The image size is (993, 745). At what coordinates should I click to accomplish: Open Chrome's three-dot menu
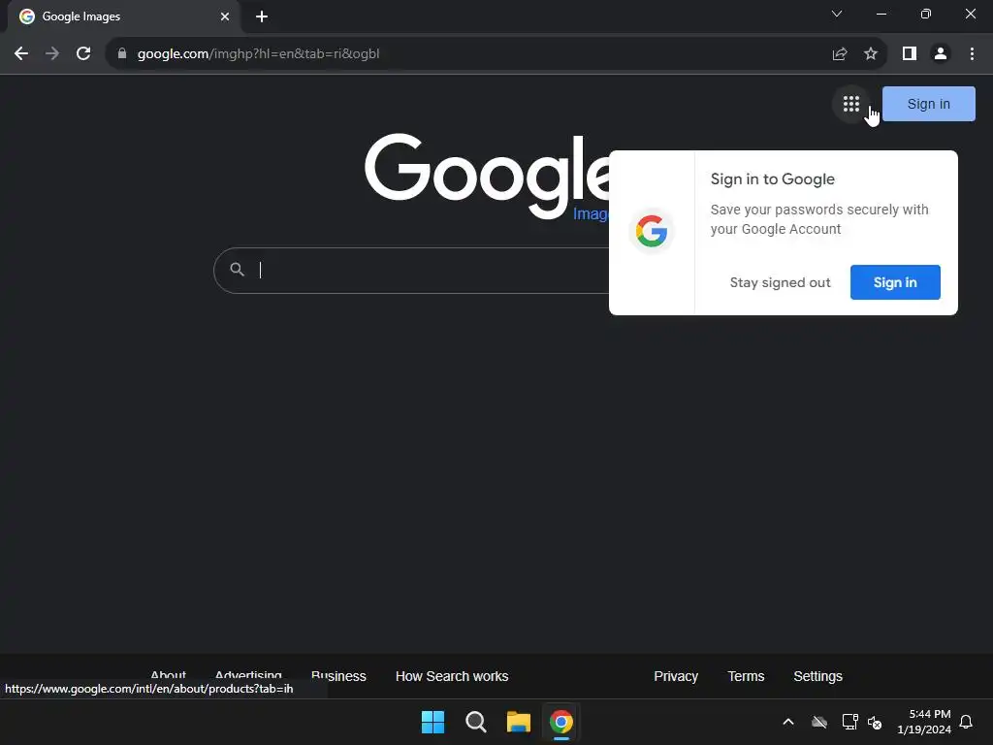pyautogui.click(x=972, y=54)
